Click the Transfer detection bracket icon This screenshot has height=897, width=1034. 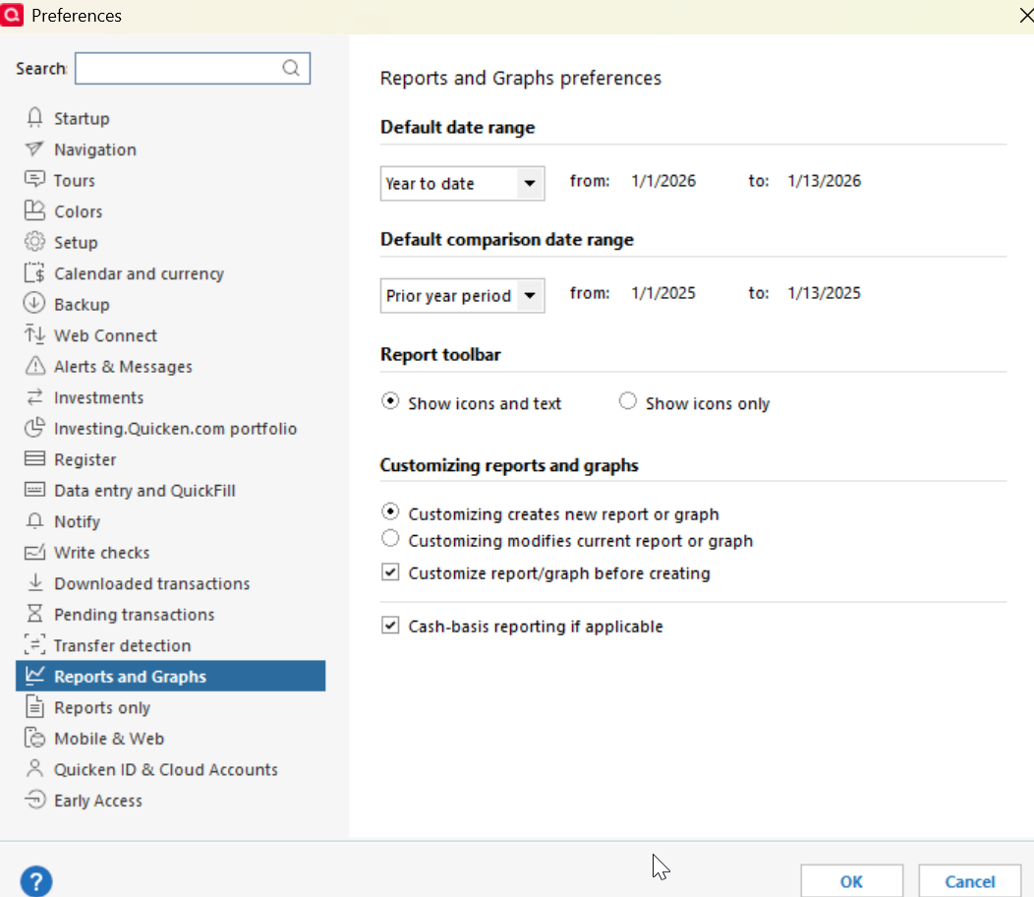[35, 644]
